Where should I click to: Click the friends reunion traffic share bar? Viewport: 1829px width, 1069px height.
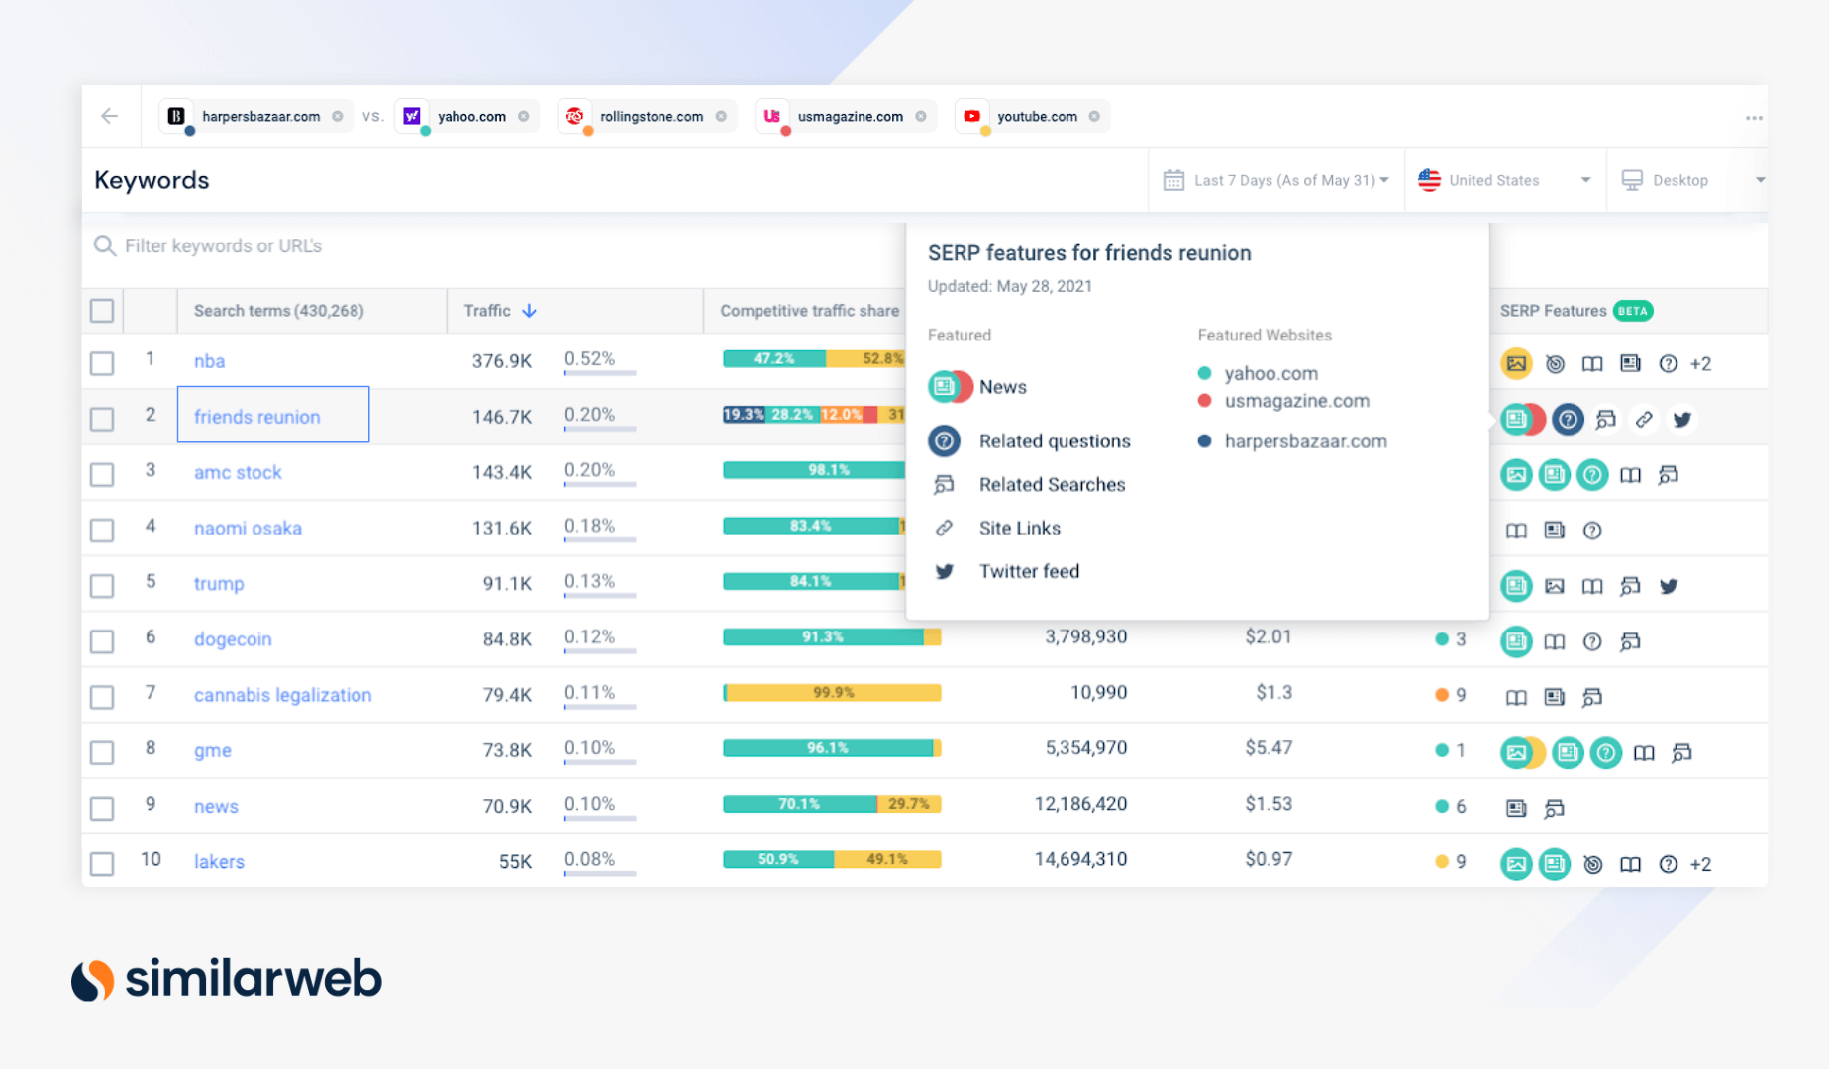[814, 414]
